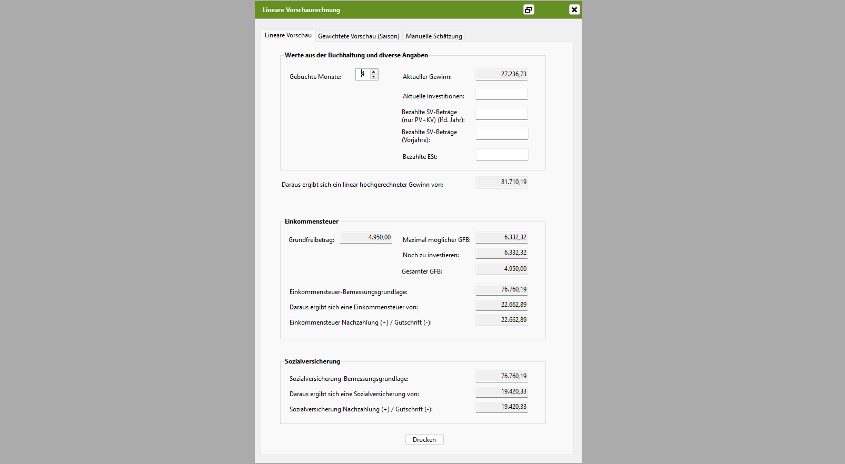Viewport: 845px width, 464px height.
Task: Select the Bezahlte ESt input field
Action: point(502,154)
